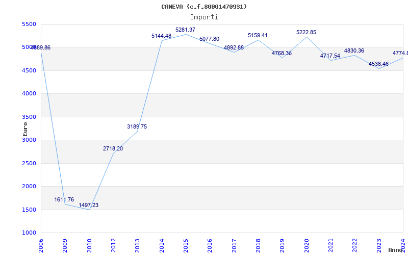Click the x-axis year 2006

click(x=41, y=246)
